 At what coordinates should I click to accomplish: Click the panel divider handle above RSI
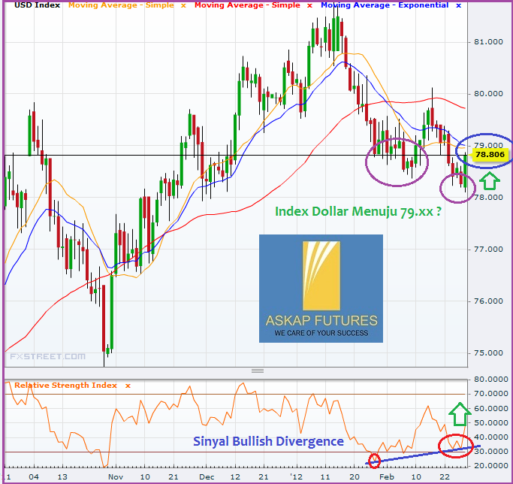click(x=258, y=371)
